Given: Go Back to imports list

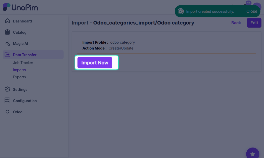Looking at the screenshot, I should (x=236, y=23).
